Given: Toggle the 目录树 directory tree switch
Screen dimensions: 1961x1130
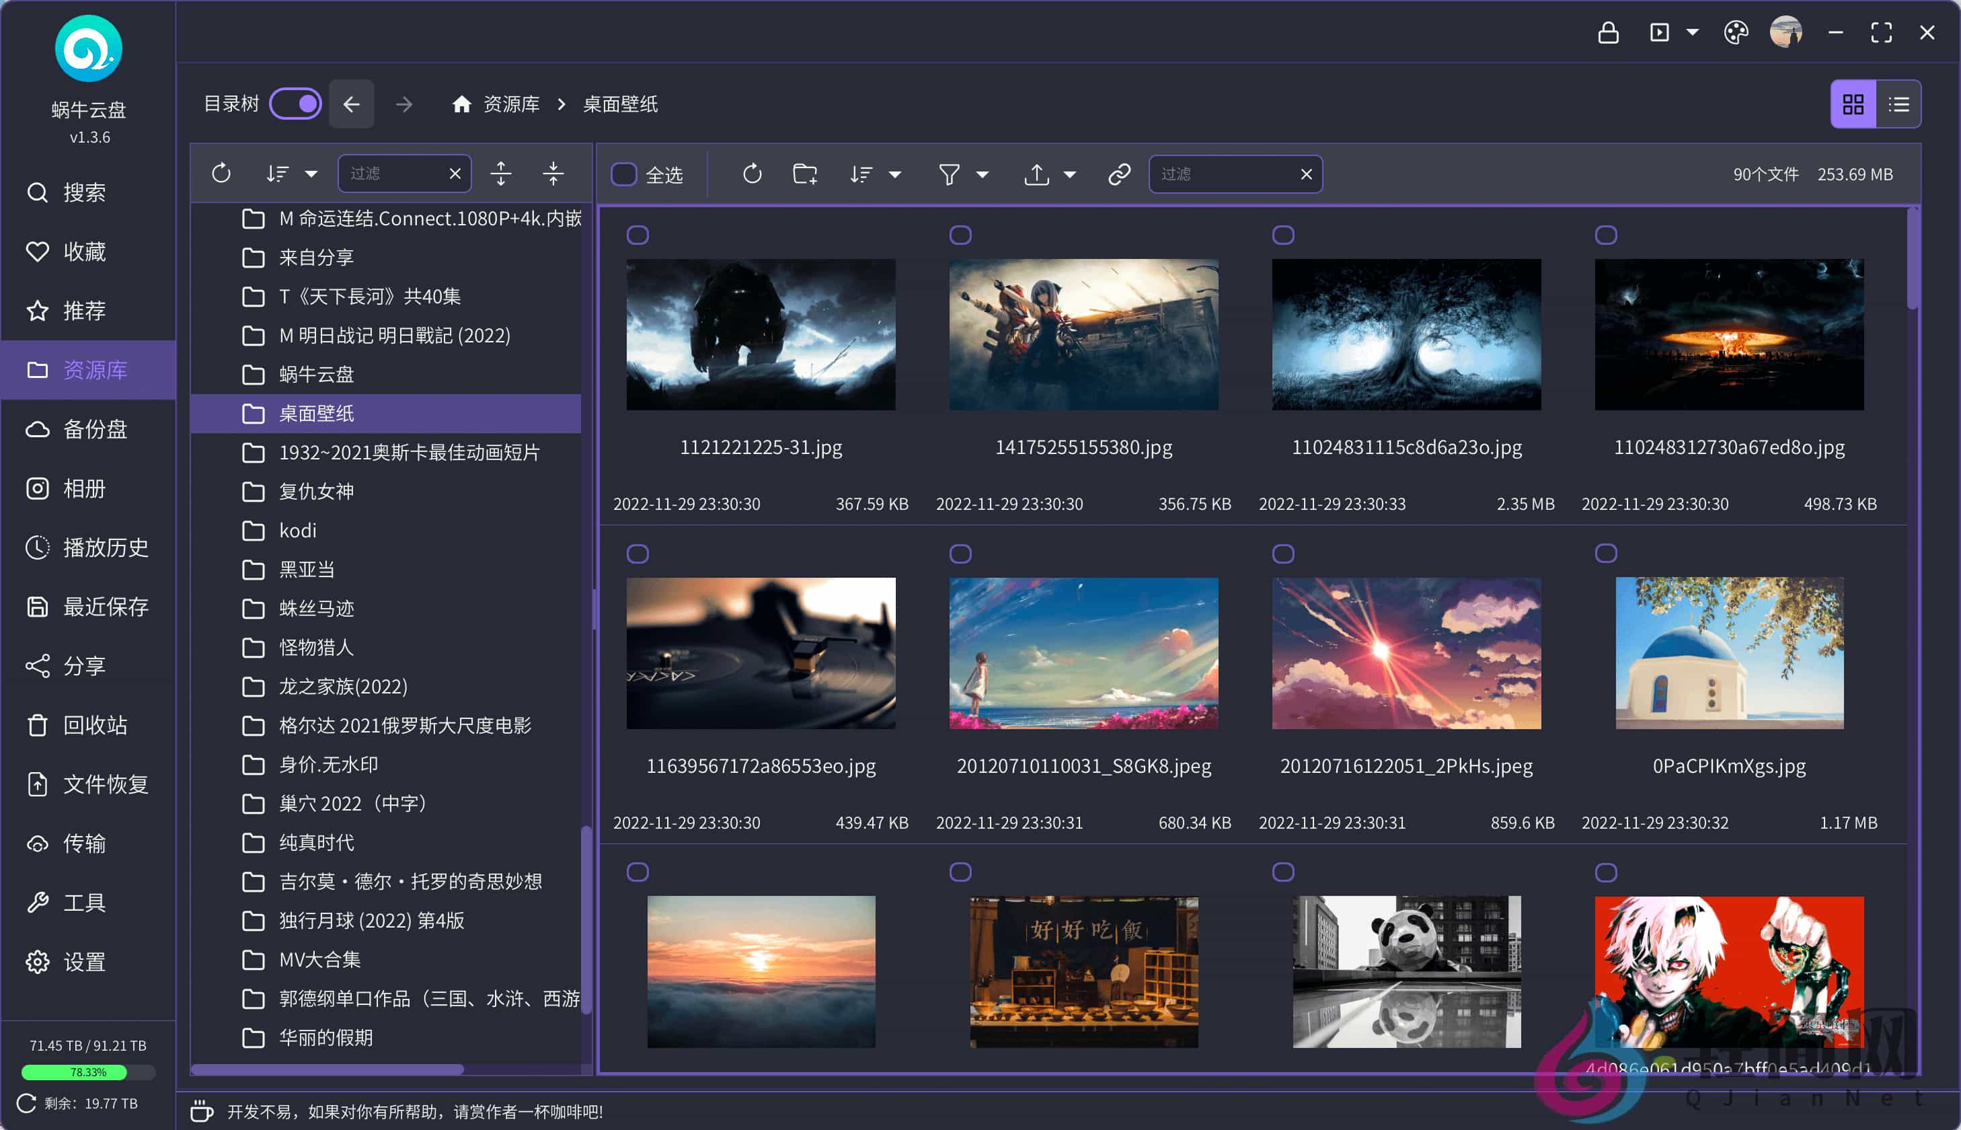Looking at the screenshot, I should click(295, 103).
